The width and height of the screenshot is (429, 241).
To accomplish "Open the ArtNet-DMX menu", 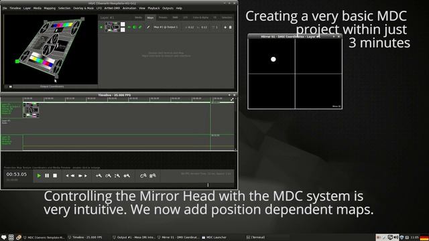I will (112, 8).
